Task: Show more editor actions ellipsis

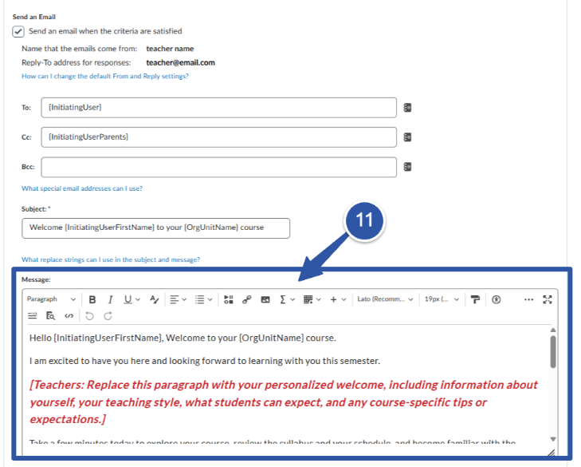Action: coord(528,299)
